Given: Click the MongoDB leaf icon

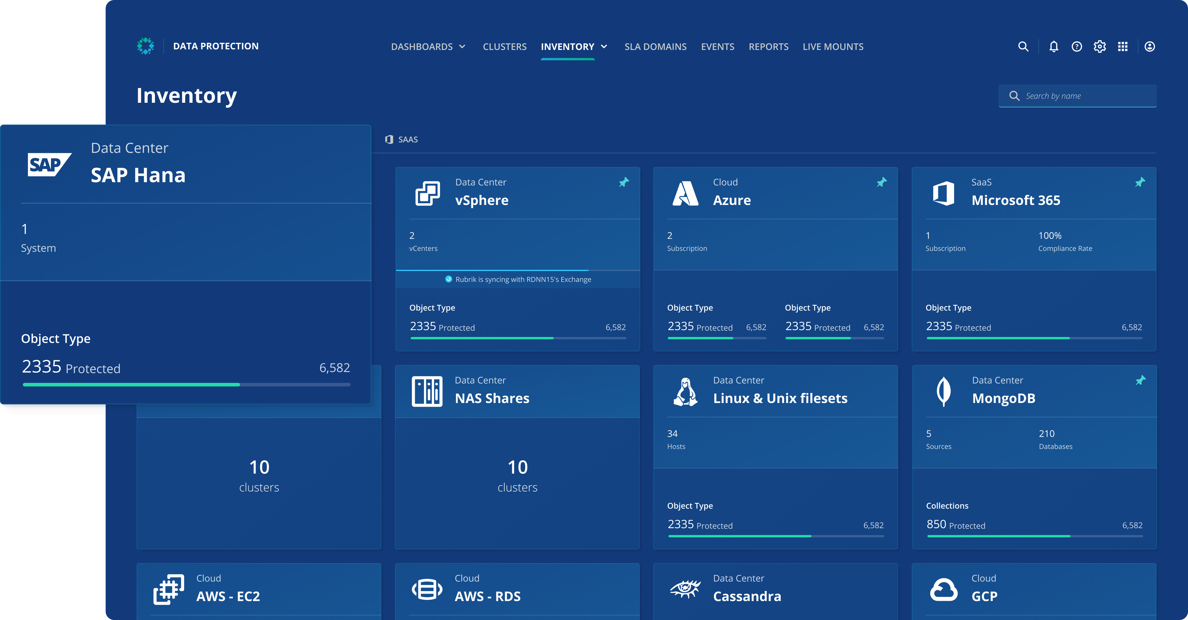Looking at the screenshot, I should click(x=944, y=391).
